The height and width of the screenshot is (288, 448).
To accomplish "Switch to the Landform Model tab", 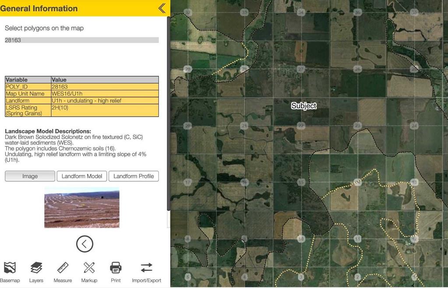I will [81, 176].
